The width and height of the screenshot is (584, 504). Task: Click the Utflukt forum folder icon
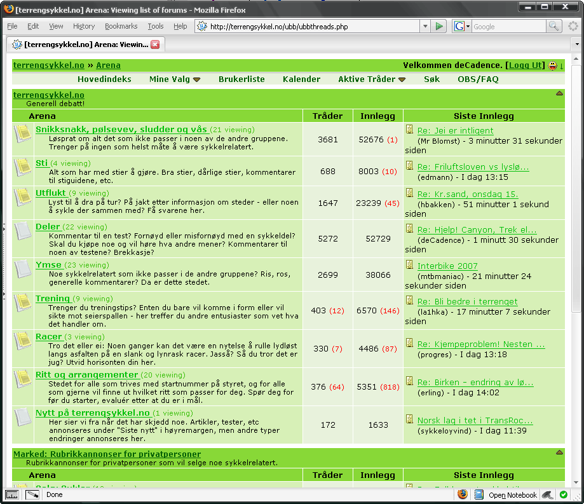[23, 197]
